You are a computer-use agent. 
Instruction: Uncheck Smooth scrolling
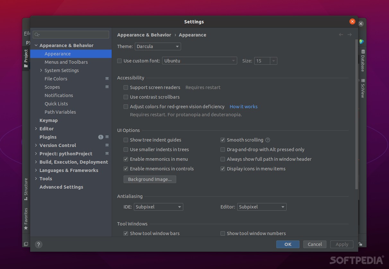click(223, 140)
